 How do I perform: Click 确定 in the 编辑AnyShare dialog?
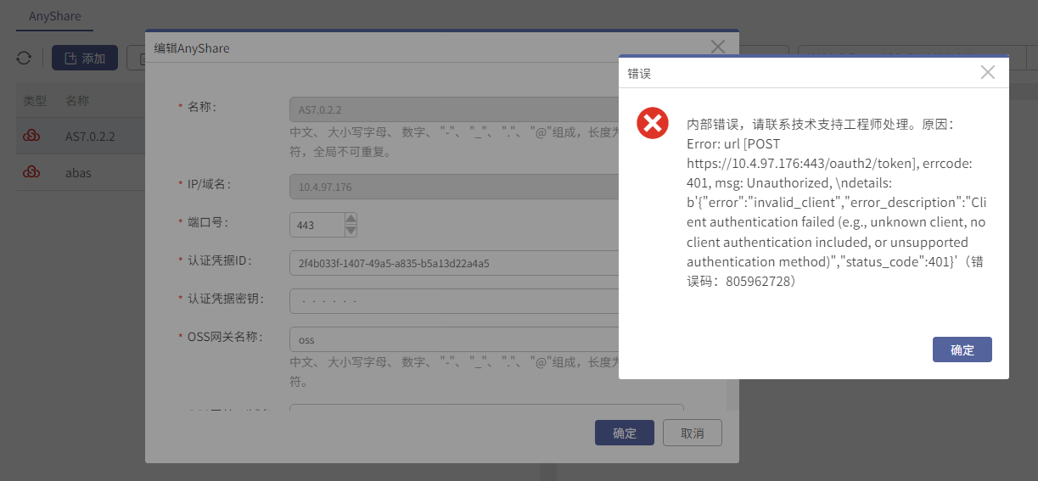pos(625,433)
